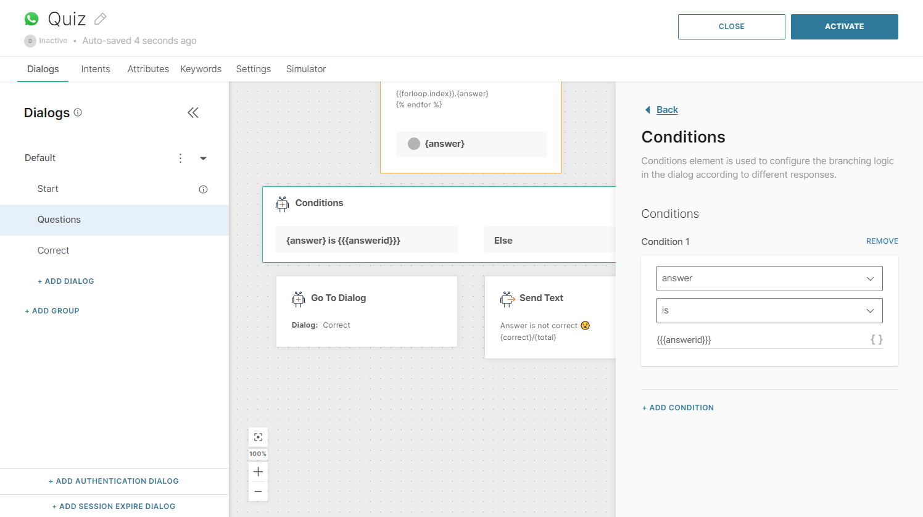
Task: Select the Correct dialog in sidebar
Action: [x=53, y=250]
